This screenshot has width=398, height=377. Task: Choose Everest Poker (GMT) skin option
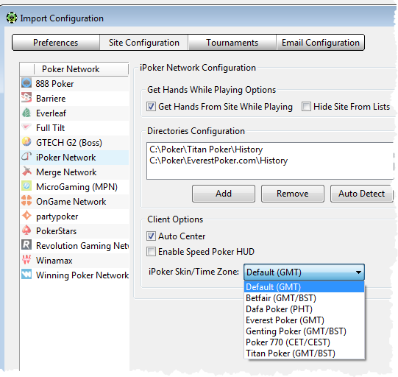click(x=304, y=320)
